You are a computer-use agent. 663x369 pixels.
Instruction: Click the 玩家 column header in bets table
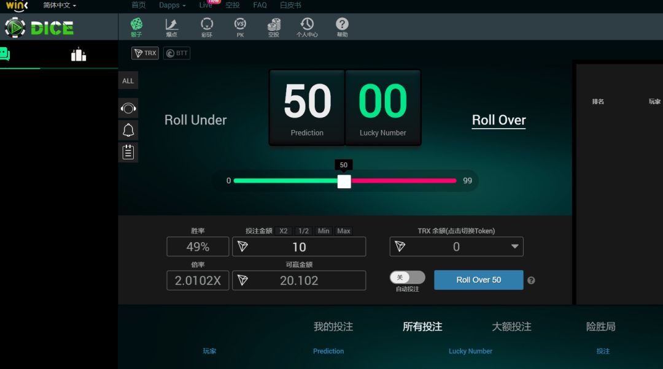pos(209,351)
